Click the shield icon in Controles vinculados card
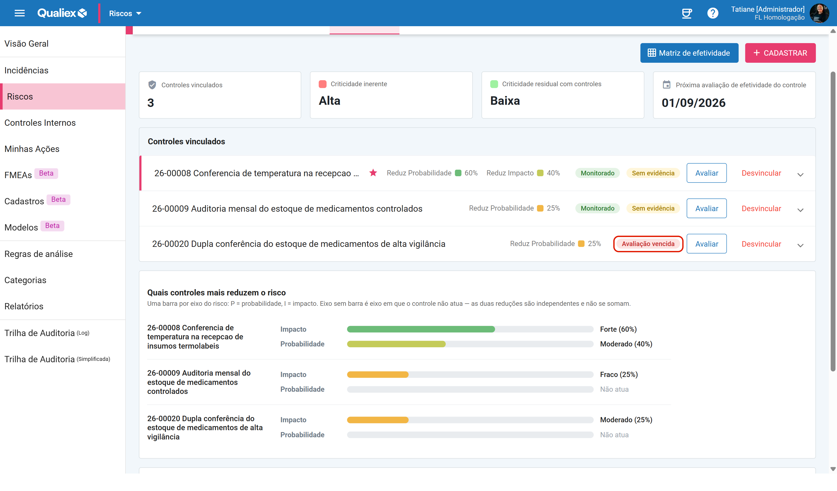The image size is (837, 491). pos(152,85)
